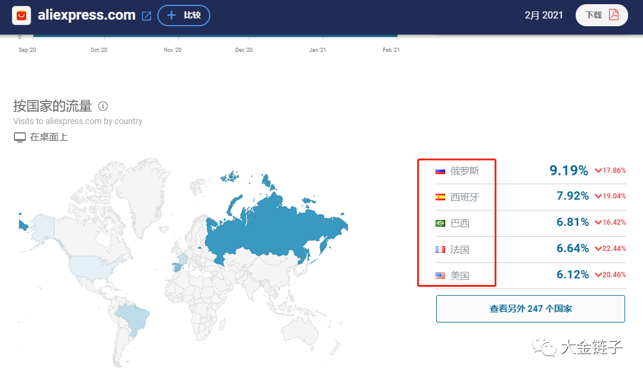The width and height of the screenshot is (643, 375).
Task: Click the Jan '21 axis label
Action: (x=318, y=50)
